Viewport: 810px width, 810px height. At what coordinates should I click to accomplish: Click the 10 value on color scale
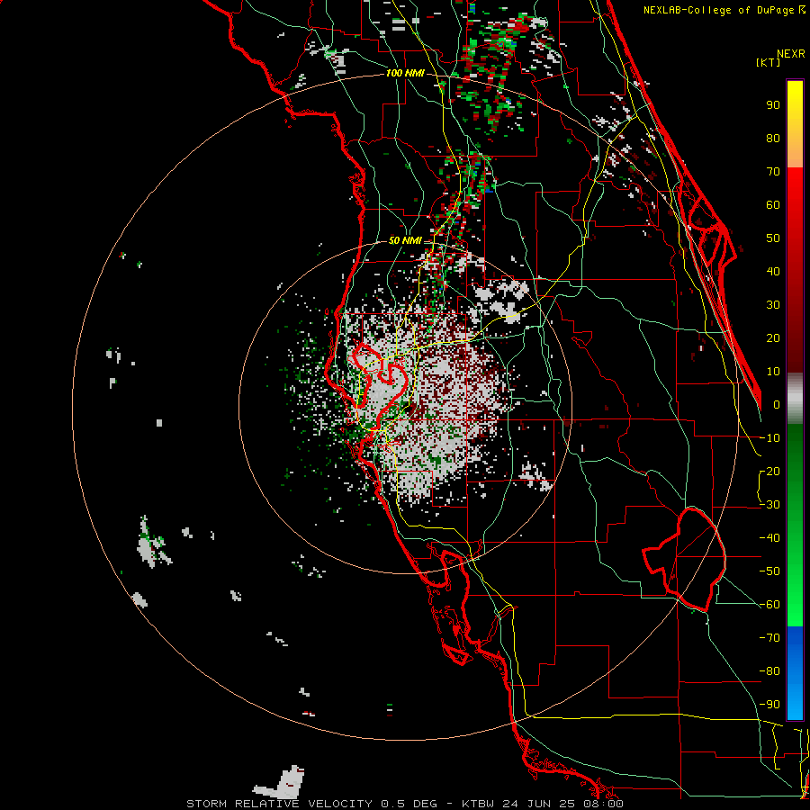pyautogui.click(x=773, y=372)
